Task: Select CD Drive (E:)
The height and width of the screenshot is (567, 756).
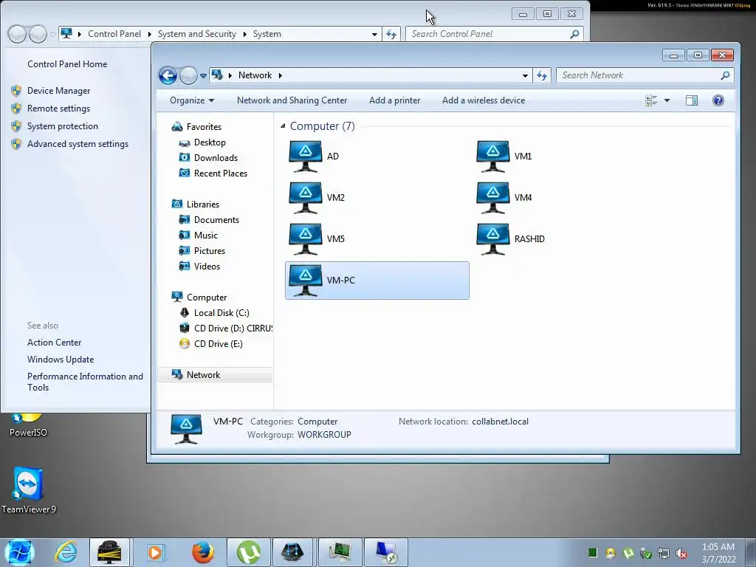Action: (x=218, y=344)
